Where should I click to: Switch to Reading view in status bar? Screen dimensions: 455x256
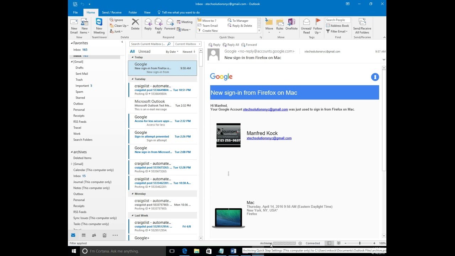tap(338, 243)
